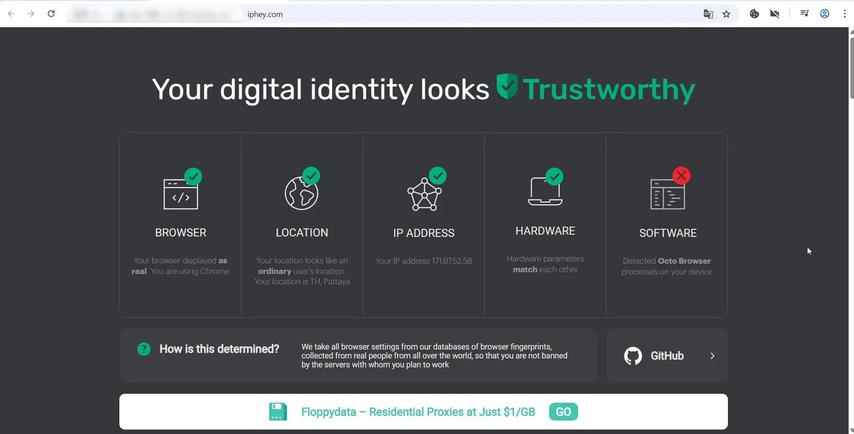Click the Location globe icon
The image size is (854, 434).
301,193
